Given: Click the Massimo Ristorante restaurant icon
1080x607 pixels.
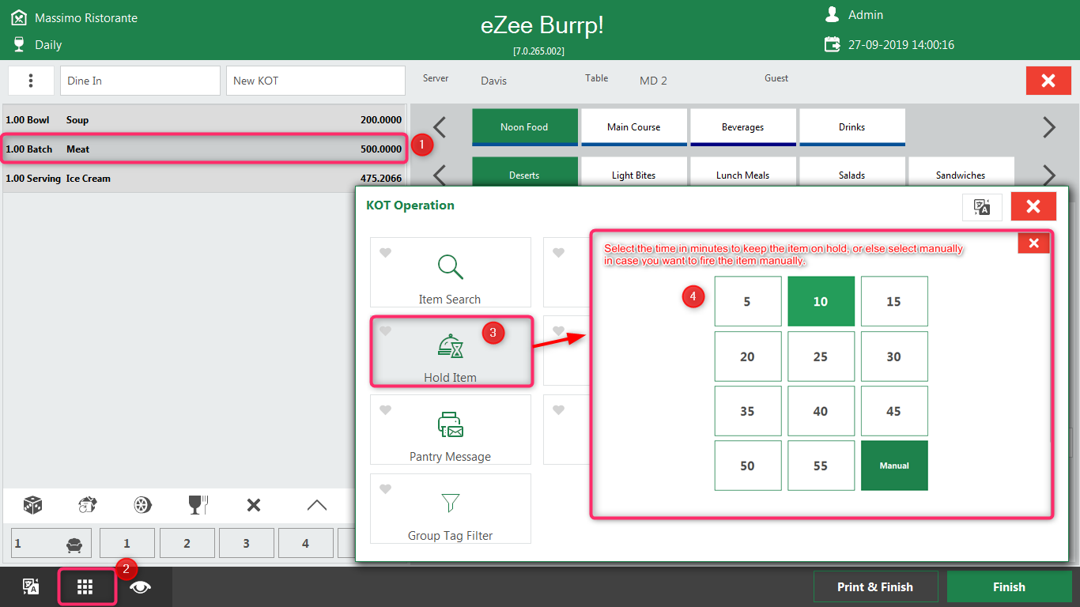Looking at the screenshot, I should [19, 17].
